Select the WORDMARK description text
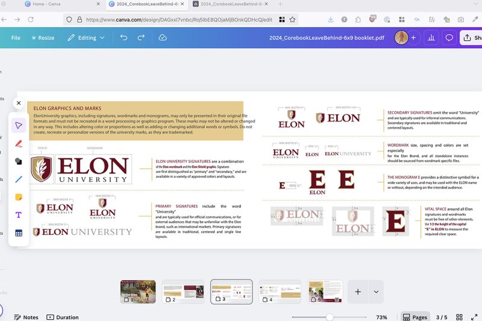Viewport: 482px width, 321px height. (x=428, y=152)
